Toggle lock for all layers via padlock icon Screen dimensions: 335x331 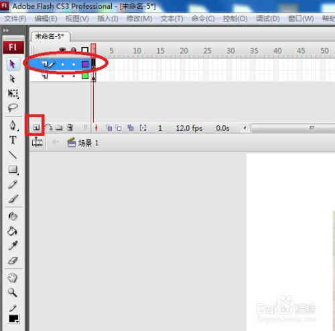pos(73,50)
